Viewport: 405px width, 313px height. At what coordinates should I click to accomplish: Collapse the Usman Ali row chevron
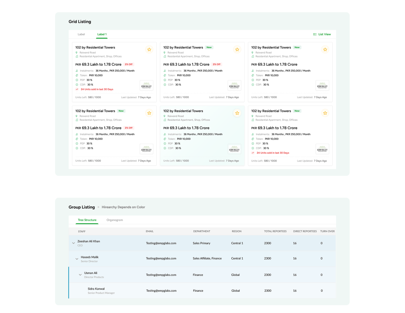80,275
